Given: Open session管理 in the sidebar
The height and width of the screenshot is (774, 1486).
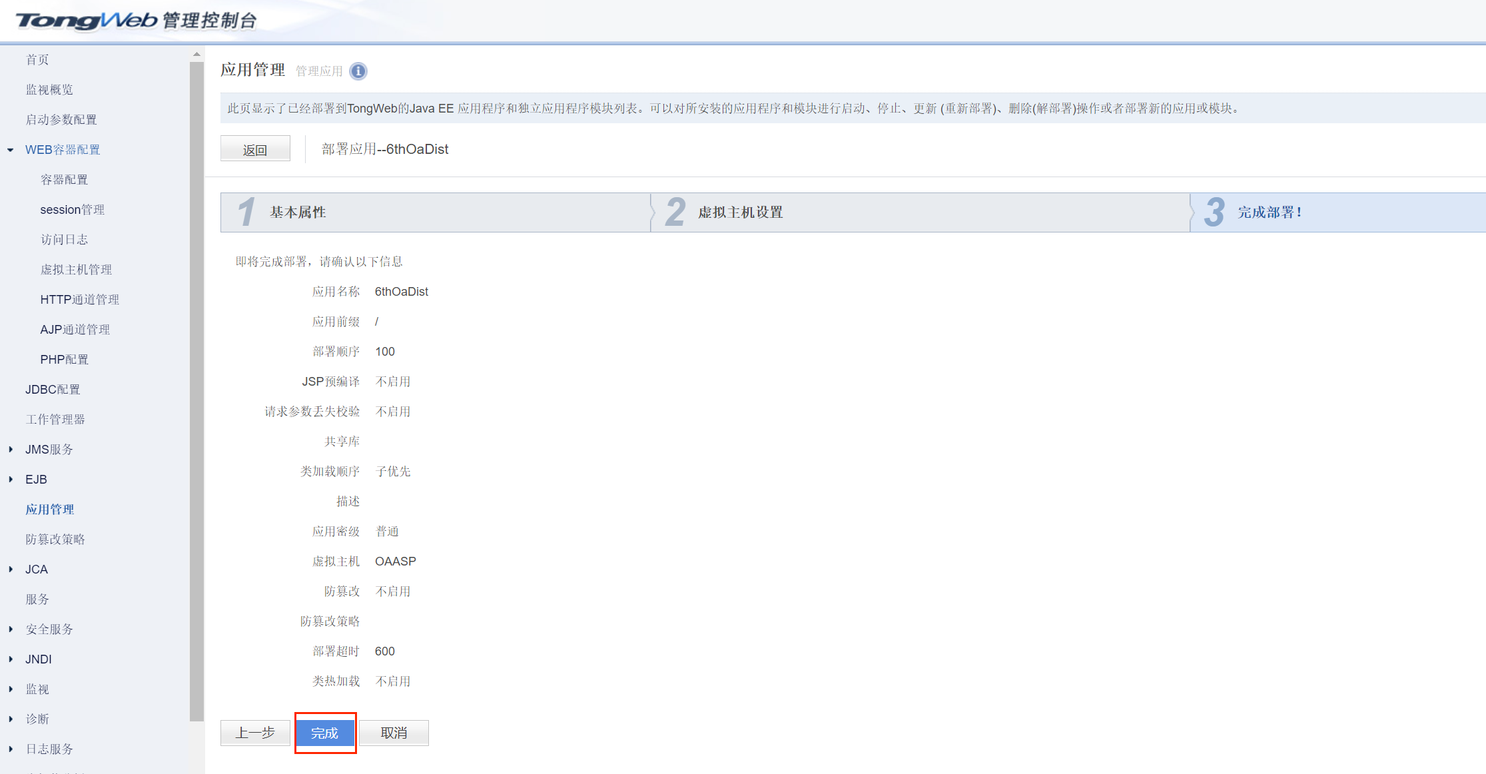Looking at the screenshot, I should click(x=72, y=210).
